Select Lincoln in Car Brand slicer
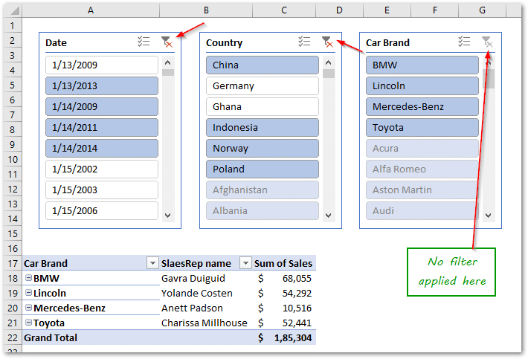The width and height of the screenshot is (528, 359). click(422, 85)
